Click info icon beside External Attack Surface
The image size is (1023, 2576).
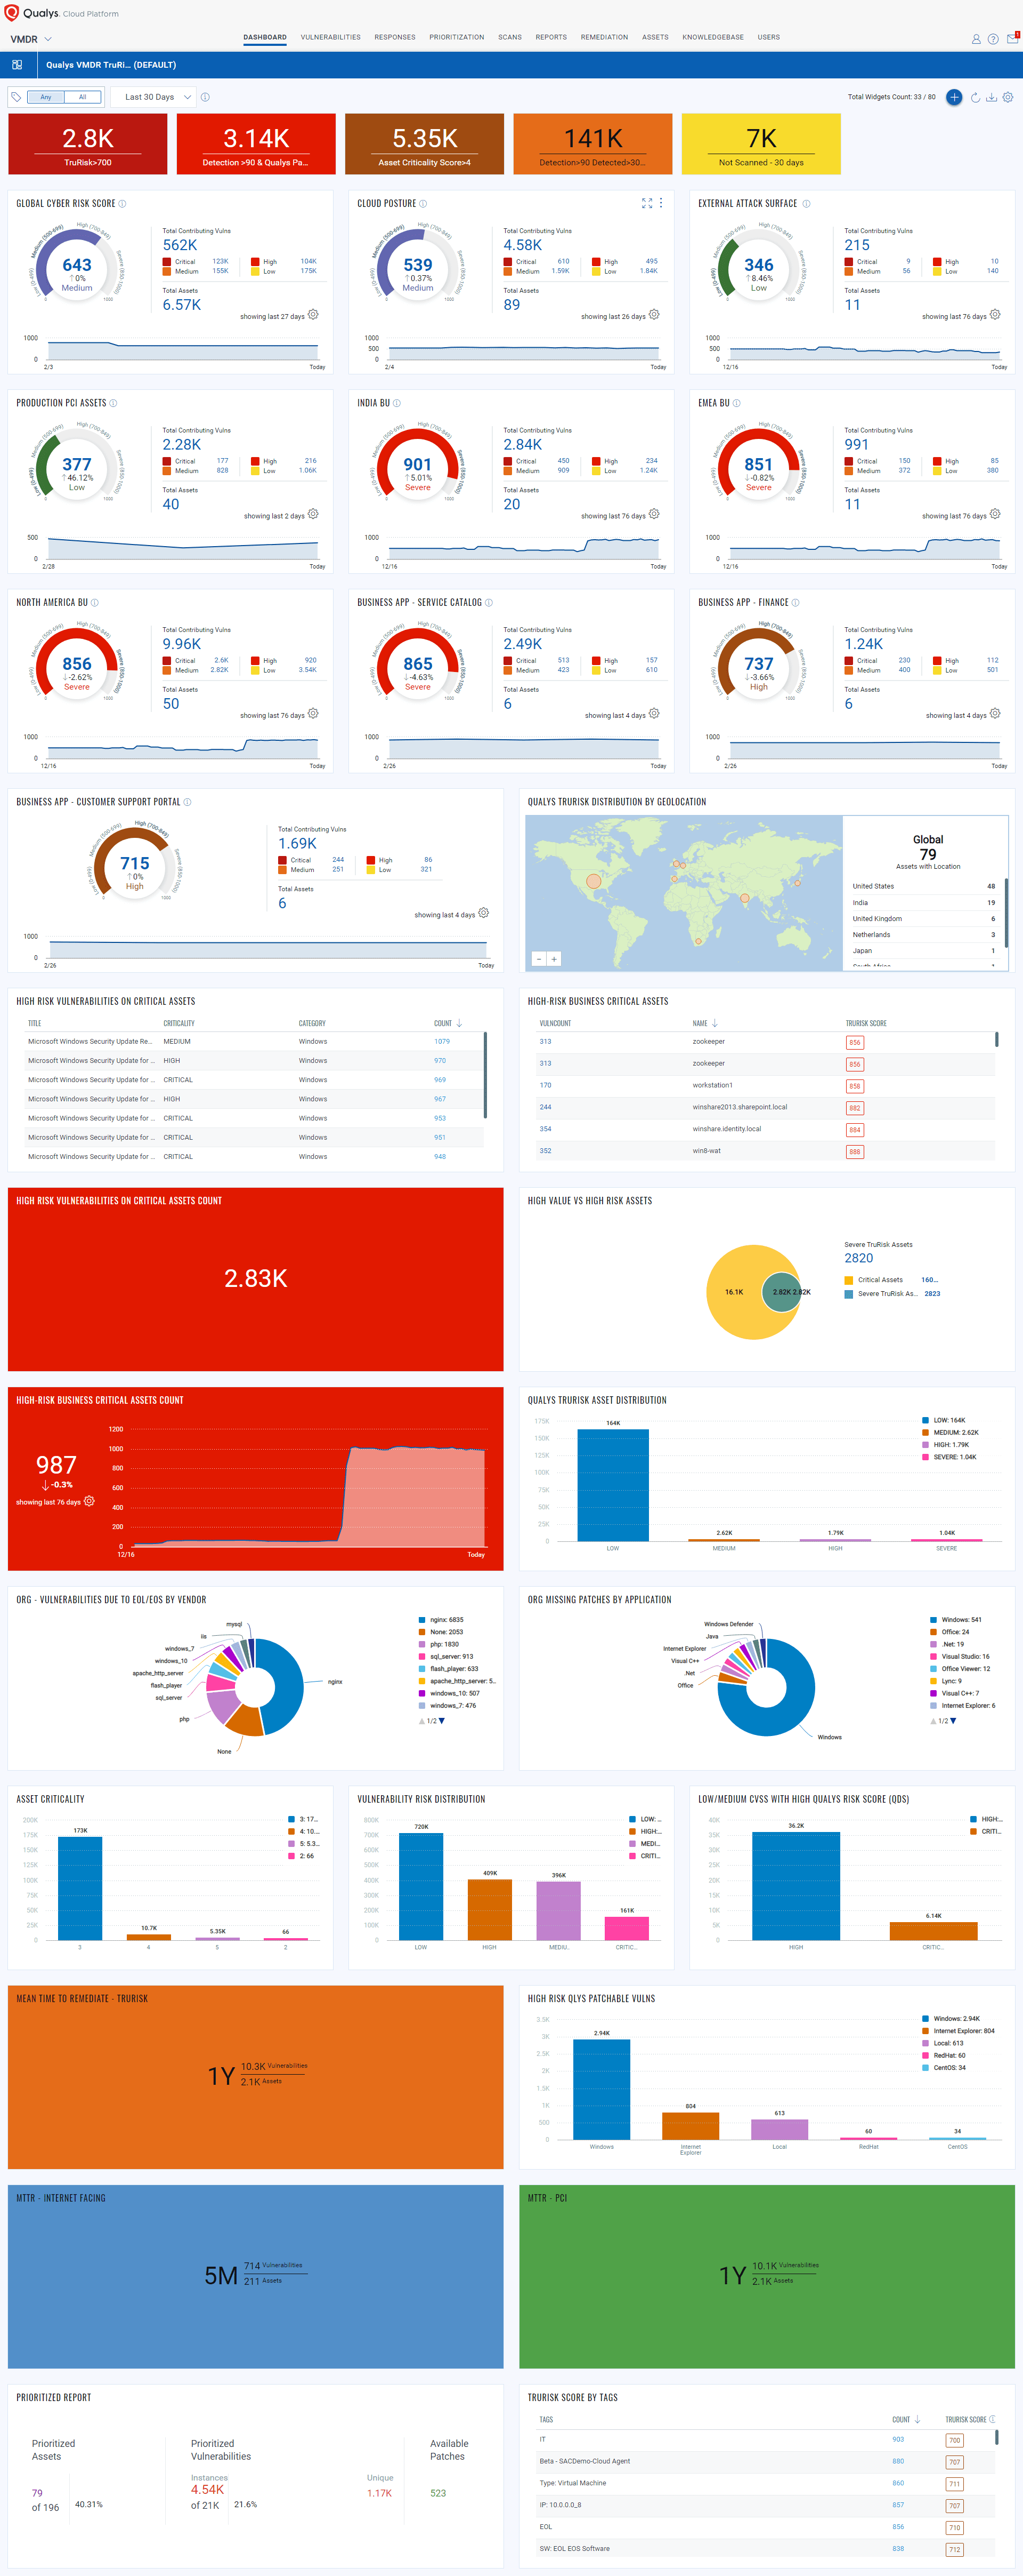point(806,204)
